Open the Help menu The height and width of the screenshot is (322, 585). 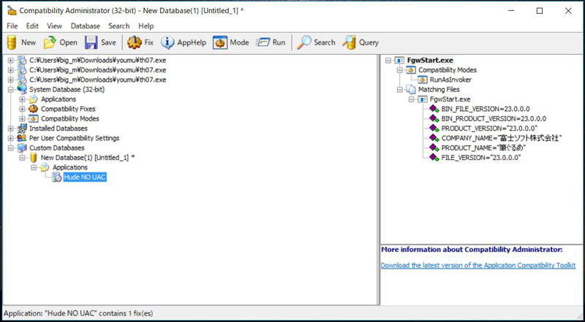(x=146, y=26)
